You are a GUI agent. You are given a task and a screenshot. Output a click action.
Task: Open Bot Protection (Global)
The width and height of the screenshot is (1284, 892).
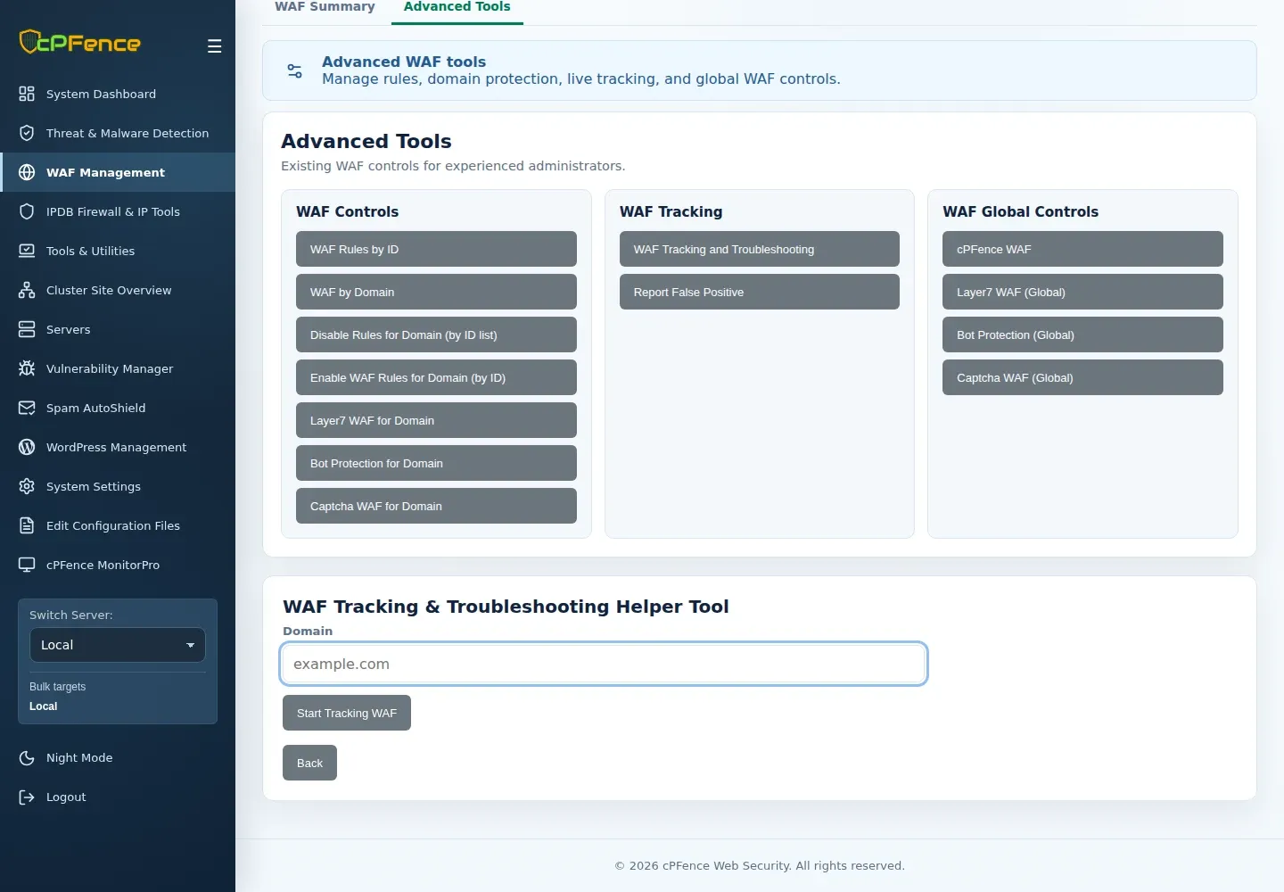(1082, 334)
